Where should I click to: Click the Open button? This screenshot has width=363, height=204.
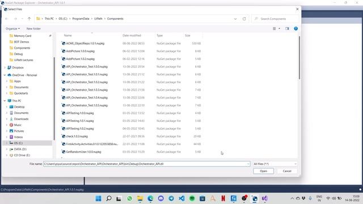pyautogui.click(x=263, y=171)
